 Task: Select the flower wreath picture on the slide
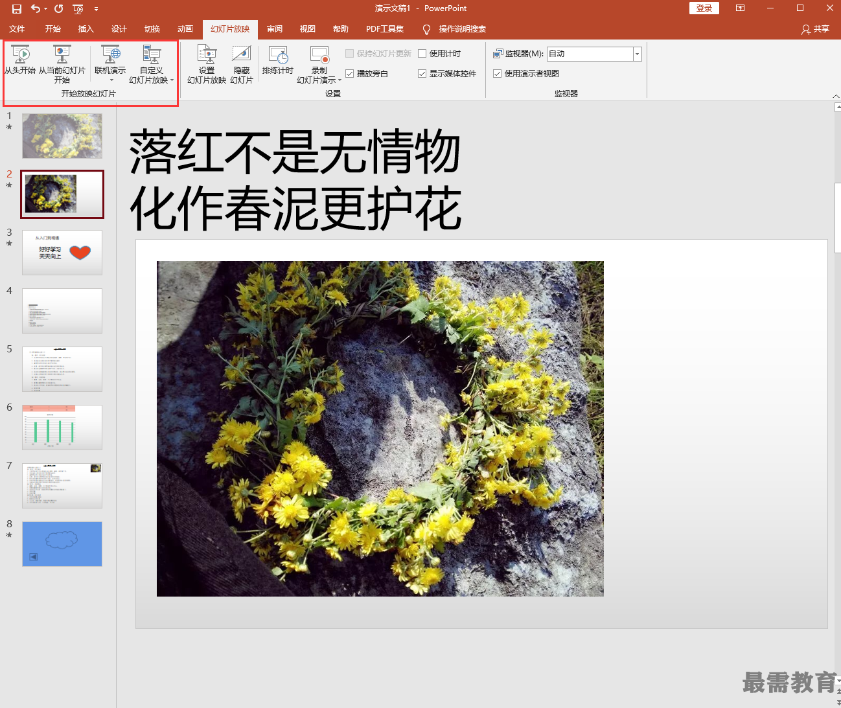[x=380, y=429]
